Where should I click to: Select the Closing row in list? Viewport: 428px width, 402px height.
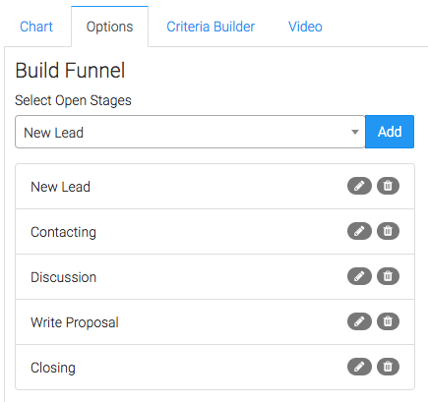click(x=214, y=367)
